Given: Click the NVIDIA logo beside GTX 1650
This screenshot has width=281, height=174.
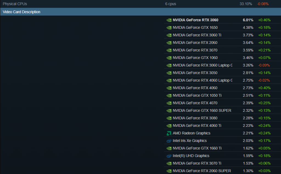Looking at the screenshot, I should click(169, 28).
